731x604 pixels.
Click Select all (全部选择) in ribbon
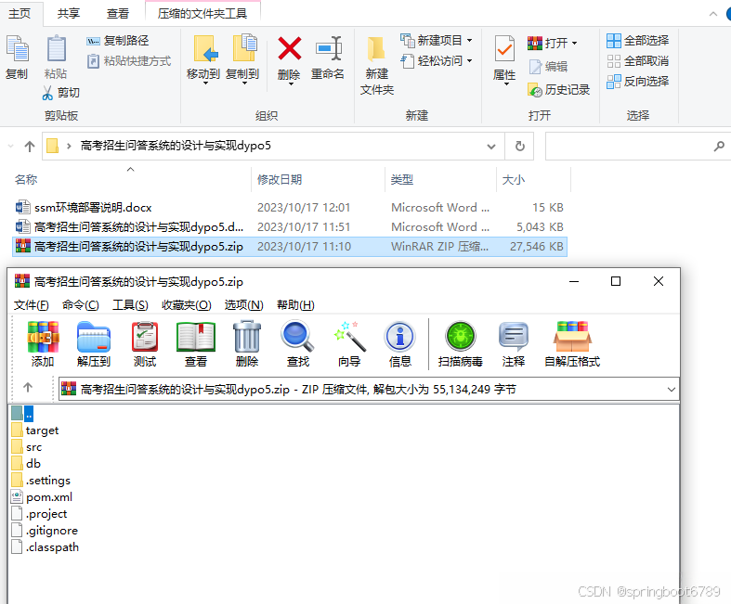[638, 41]
